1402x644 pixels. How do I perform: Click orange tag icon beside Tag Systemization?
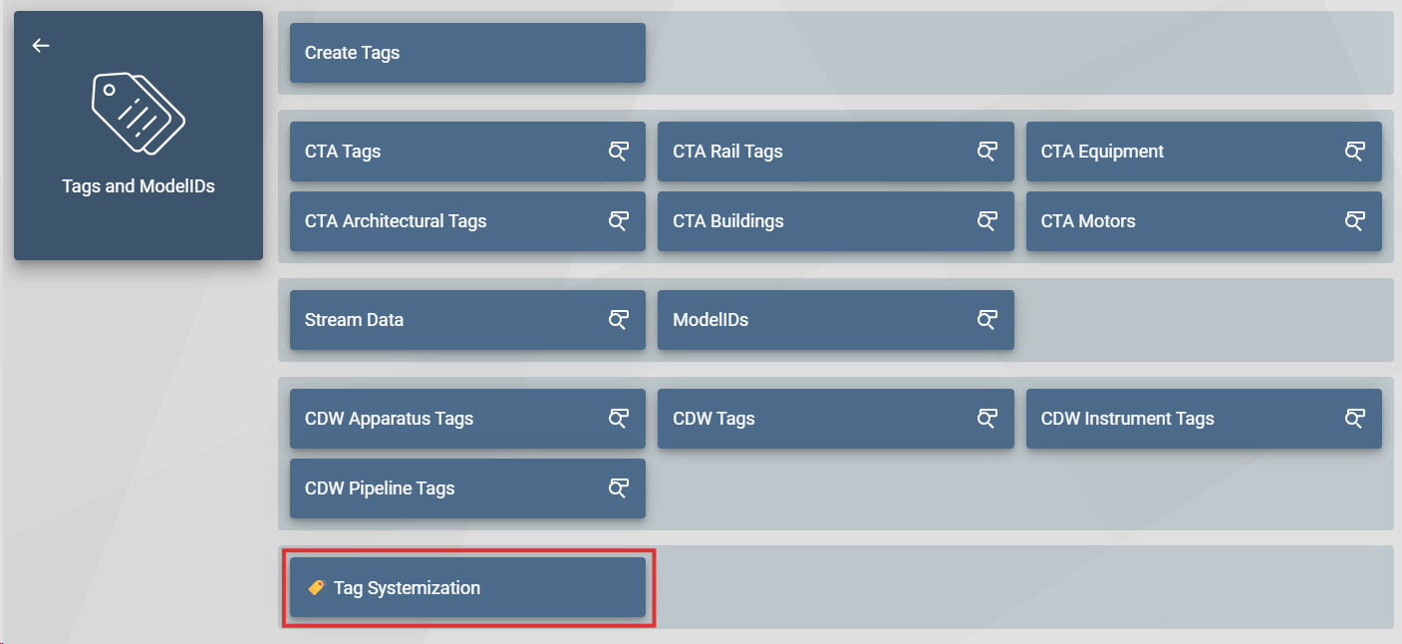pyautogui.click(x=316, y=588)
